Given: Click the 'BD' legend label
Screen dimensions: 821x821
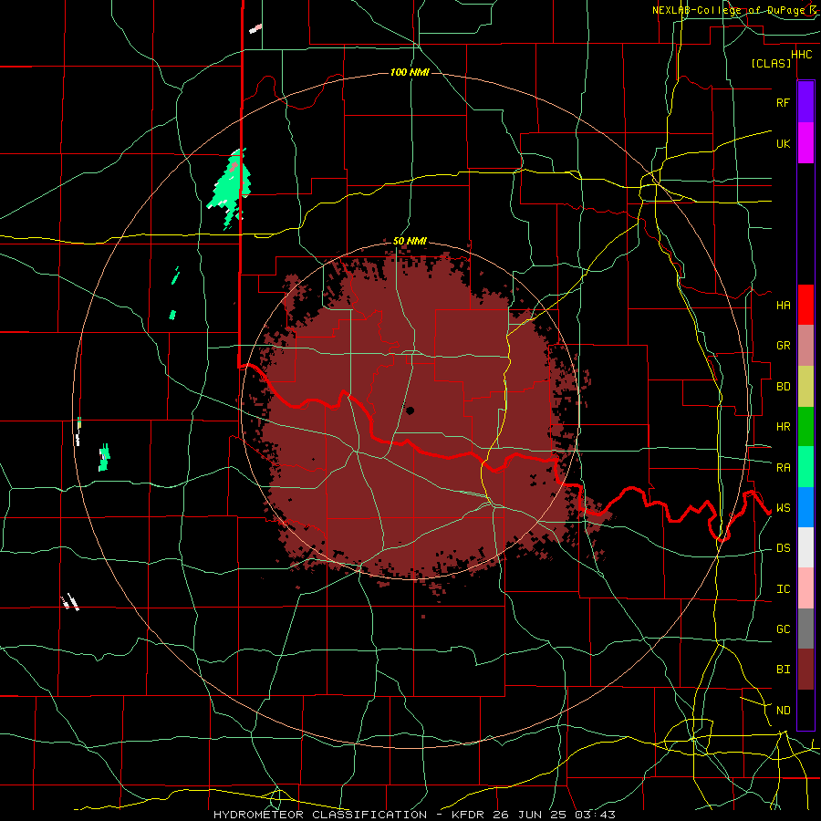Looking at the screenshot, I should click(x=783, y=387).
